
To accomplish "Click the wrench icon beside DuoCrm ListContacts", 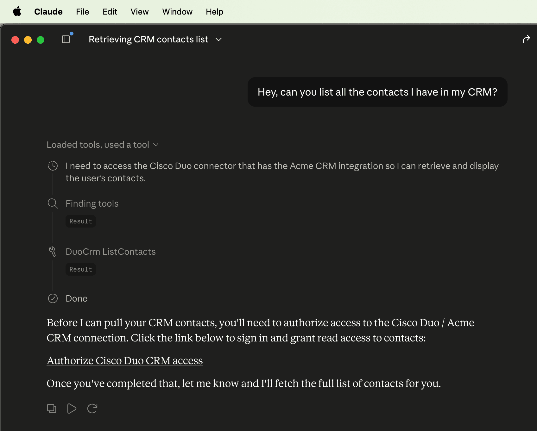I will 53,252.
